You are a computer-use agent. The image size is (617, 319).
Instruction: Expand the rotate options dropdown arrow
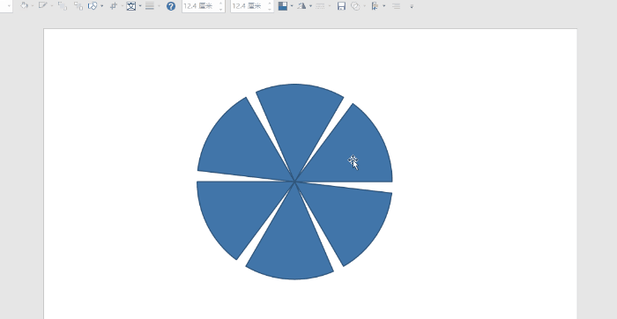[x=310, y=6]
